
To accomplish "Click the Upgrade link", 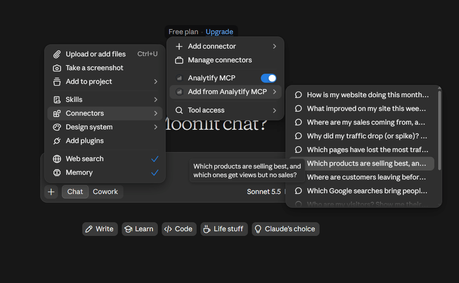I will pos(219,32).
